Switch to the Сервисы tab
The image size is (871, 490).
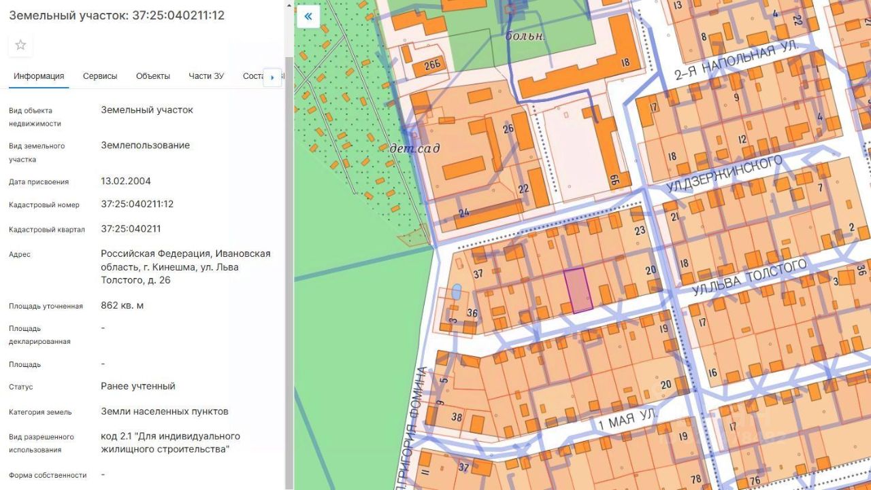100,76
